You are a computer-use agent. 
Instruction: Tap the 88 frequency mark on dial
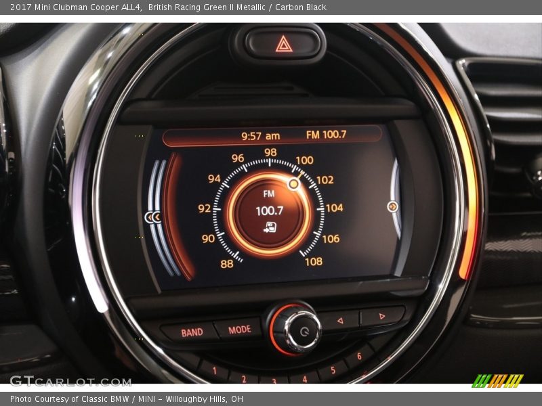click(226, 264)
